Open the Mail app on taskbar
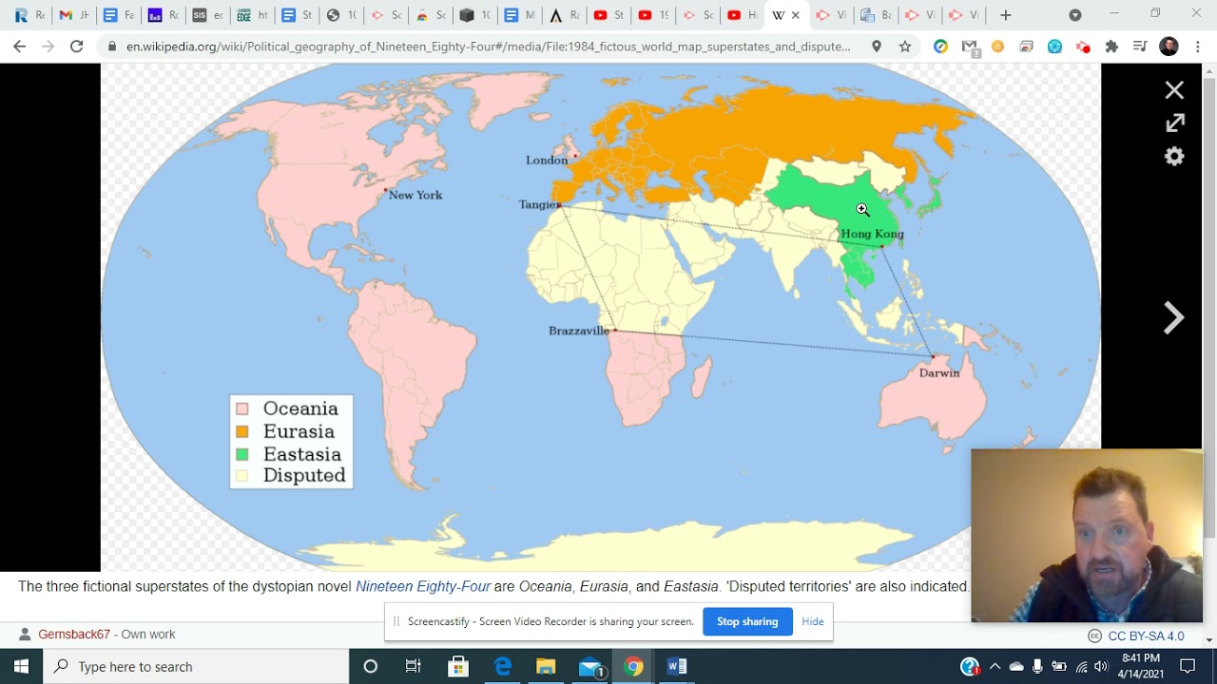Screen dimensions: 1217x684 coord(589,666)
